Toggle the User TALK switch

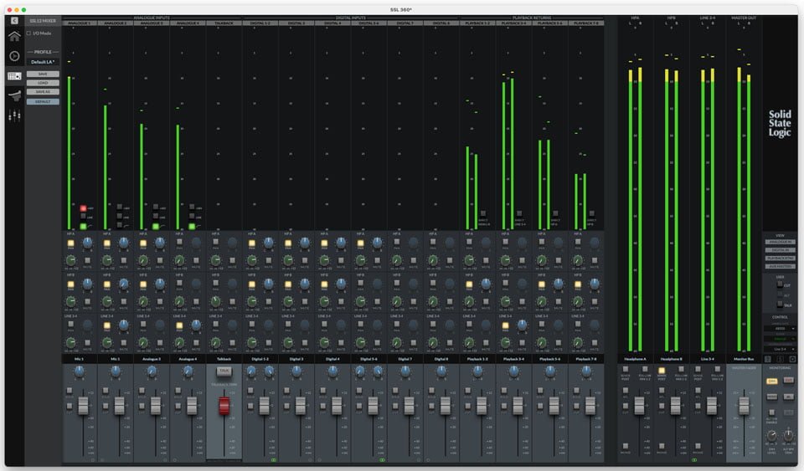[780, 305]
